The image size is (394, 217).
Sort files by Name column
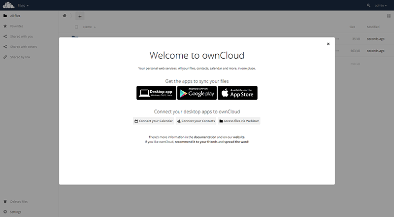pos(89,27)
